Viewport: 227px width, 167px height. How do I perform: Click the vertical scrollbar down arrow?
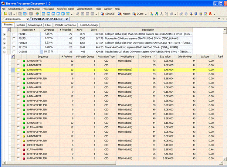pyautogui.click(x=225, y=159)
